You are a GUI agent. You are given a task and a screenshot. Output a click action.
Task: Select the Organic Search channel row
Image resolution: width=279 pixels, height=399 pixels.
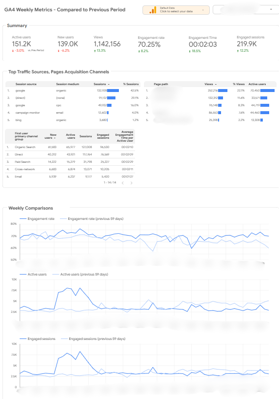pos(70,147)
